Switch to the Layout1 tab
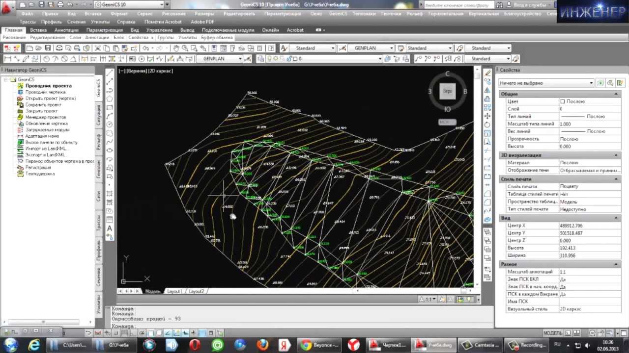The image size is (629, 353). click(x=174, y=291)
